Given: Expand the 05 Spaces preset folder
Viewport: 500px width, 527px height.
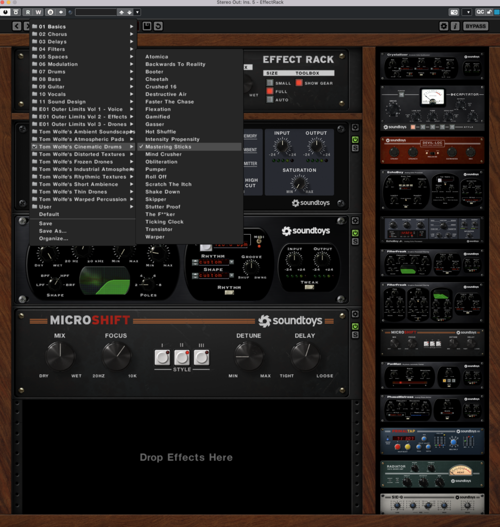Looking at the screenshot, I should click(x=83, y=57).
